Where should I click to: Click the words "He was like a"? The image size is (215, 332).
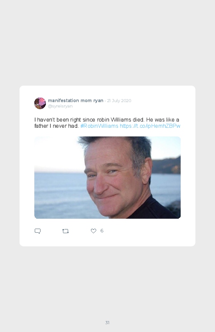162,119
